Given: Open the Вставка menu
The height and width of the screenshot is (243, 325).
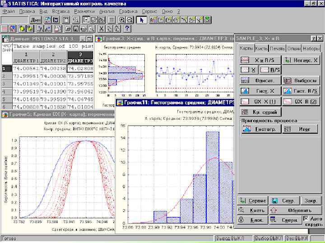Looking at the screenshot, I should (x=60, y=11).
